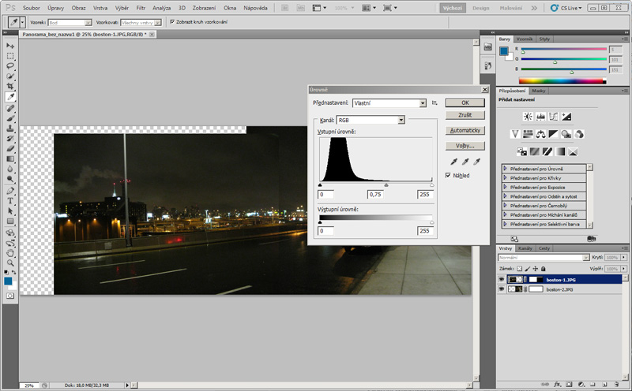The height and width of the screenshot is (391, 632).
Task: Uncheck the Náhled preview checkbox
Action: click(x=450, y=175)
